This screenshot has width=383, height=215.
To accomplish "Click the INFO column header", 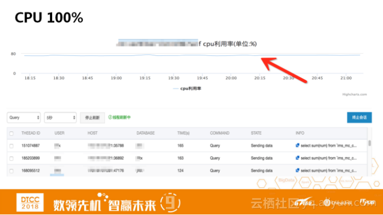I will pos(300,133).
